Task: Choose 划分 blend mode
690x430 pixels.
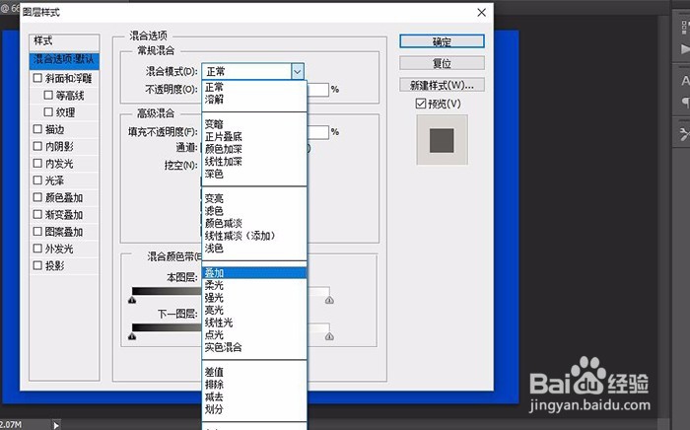Action: coord(254,409)
